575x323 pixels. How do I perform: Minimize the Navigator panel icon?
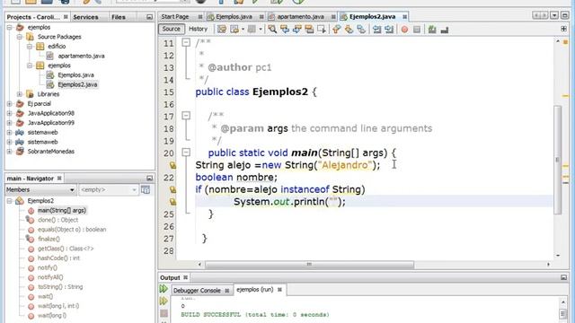[149, 179]
